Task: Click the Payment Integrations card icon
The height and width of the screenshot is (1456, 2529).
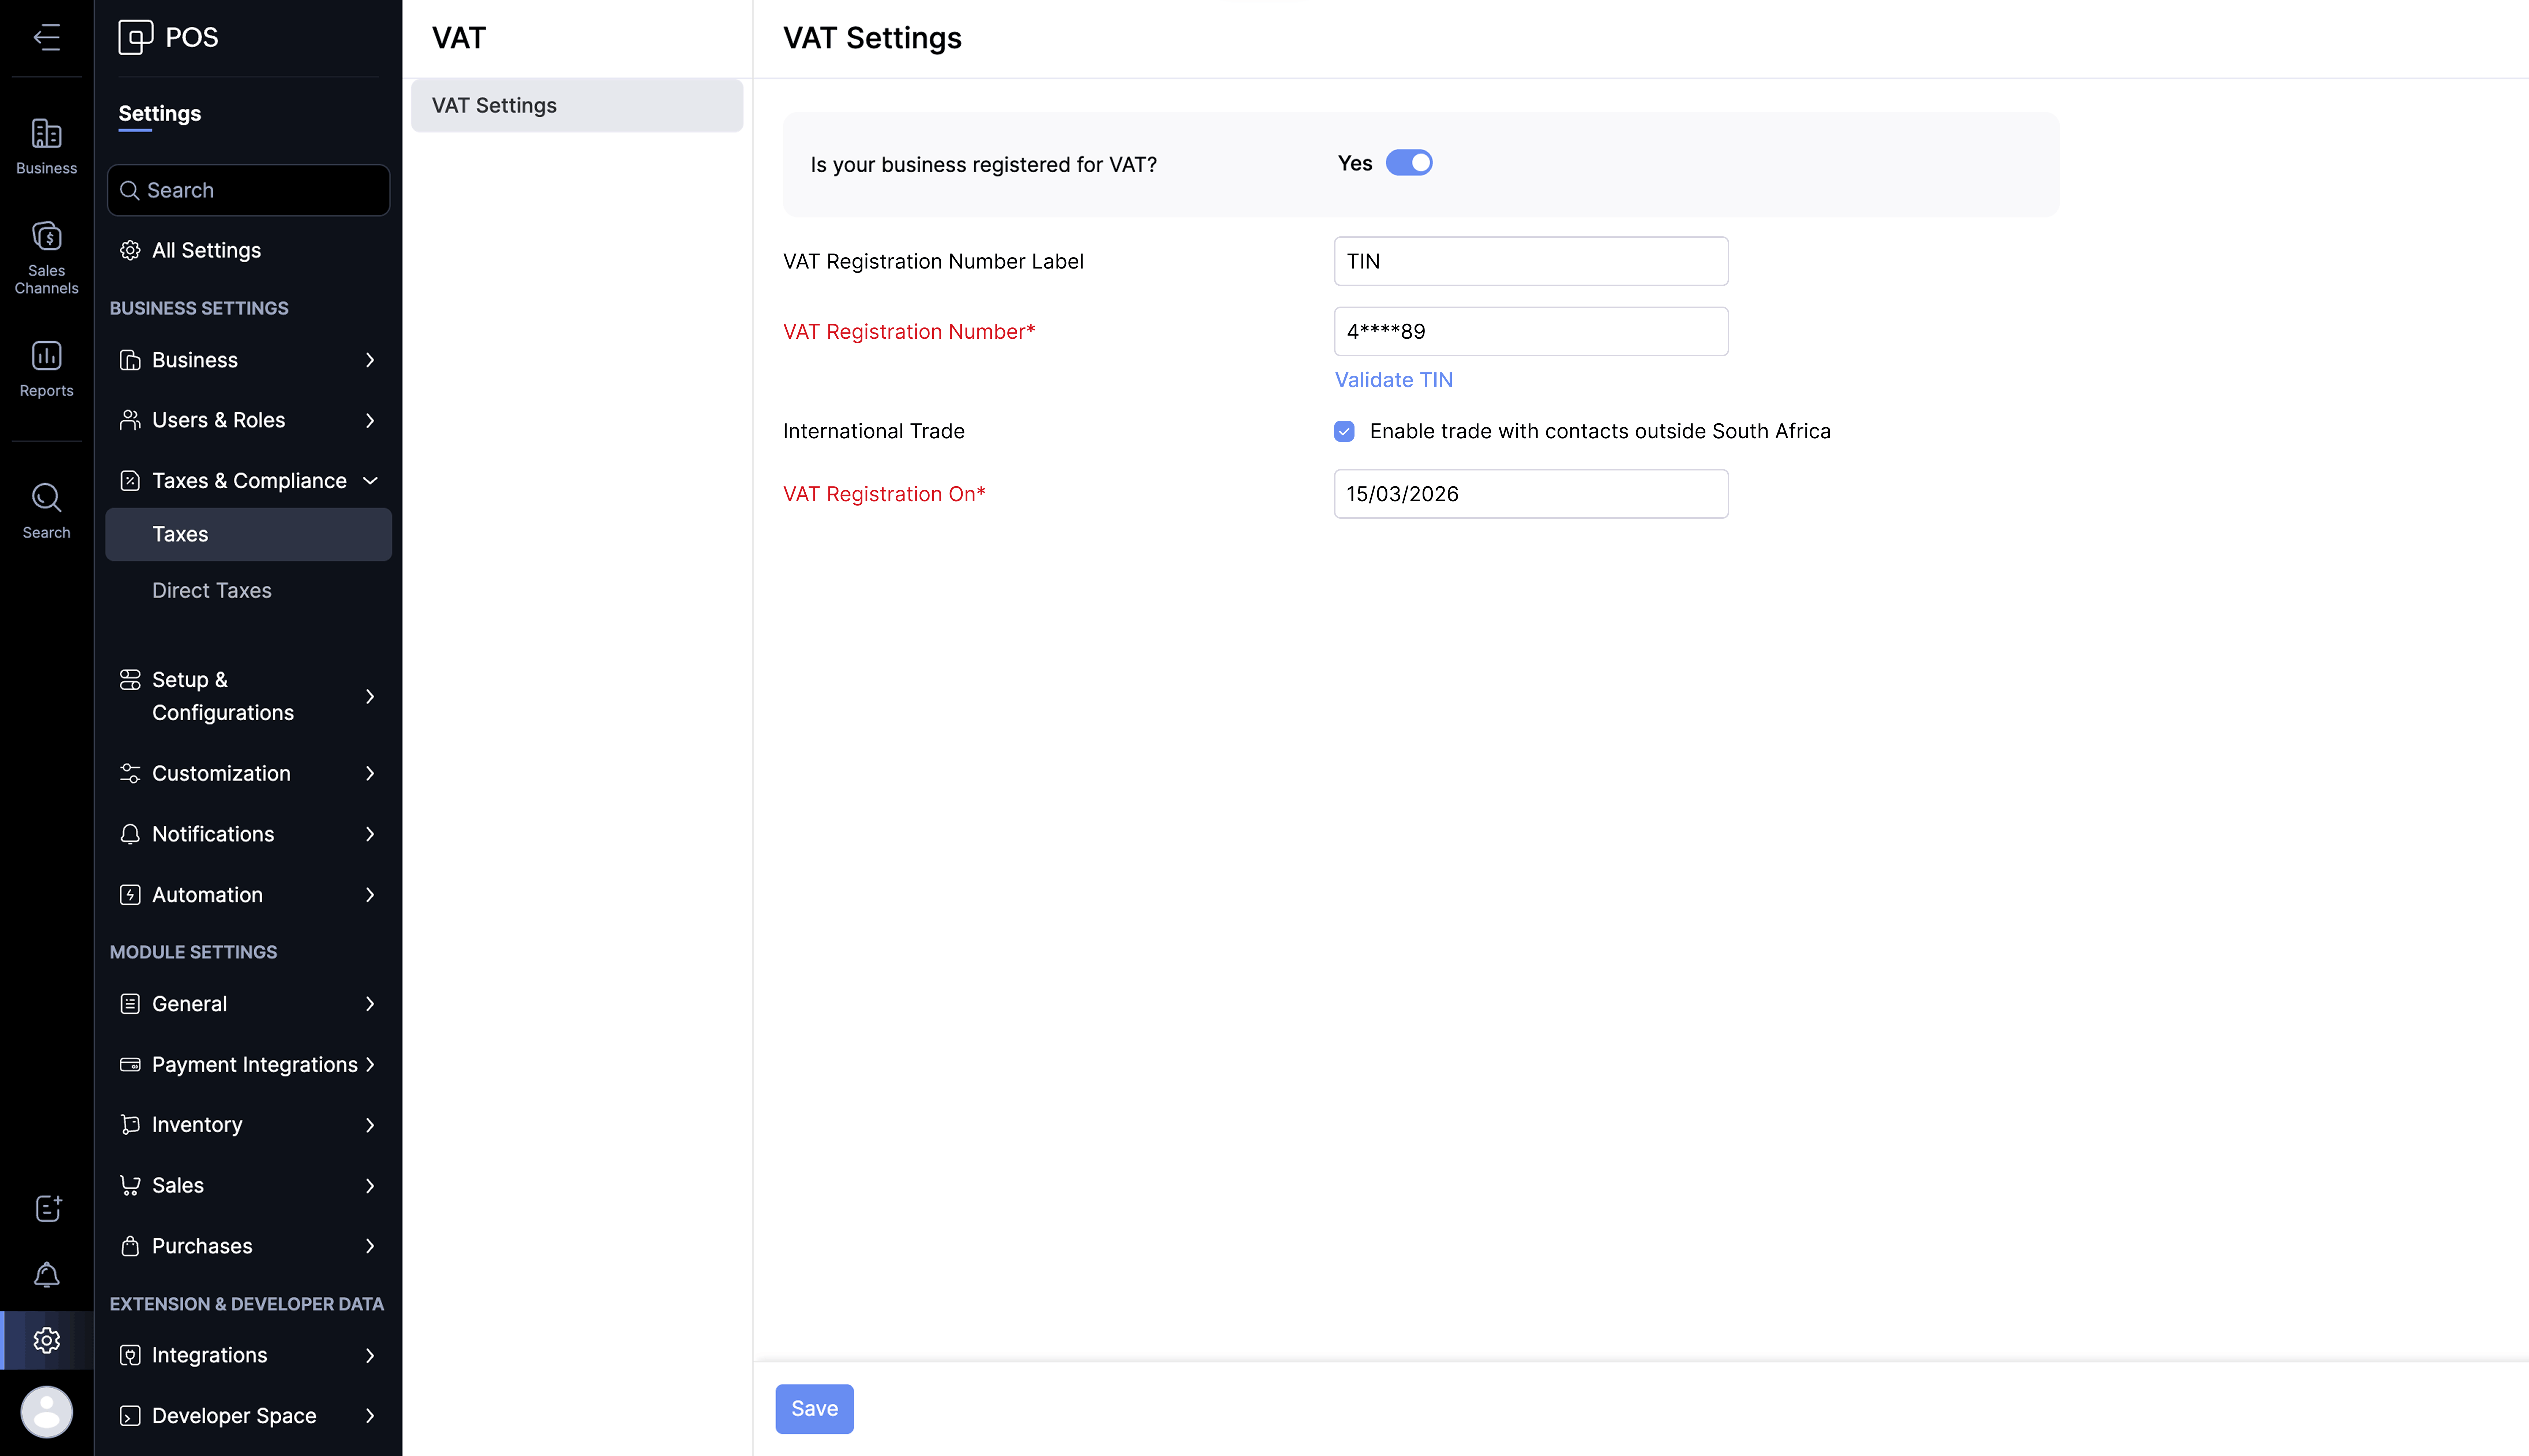Action: (130, 1065)
